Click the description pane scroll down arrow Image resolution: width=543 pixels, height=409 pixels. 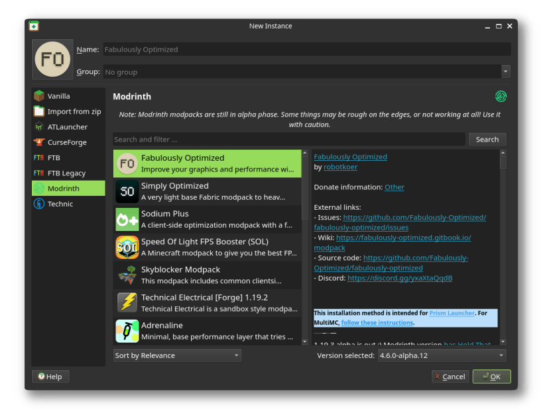[503, 341]
